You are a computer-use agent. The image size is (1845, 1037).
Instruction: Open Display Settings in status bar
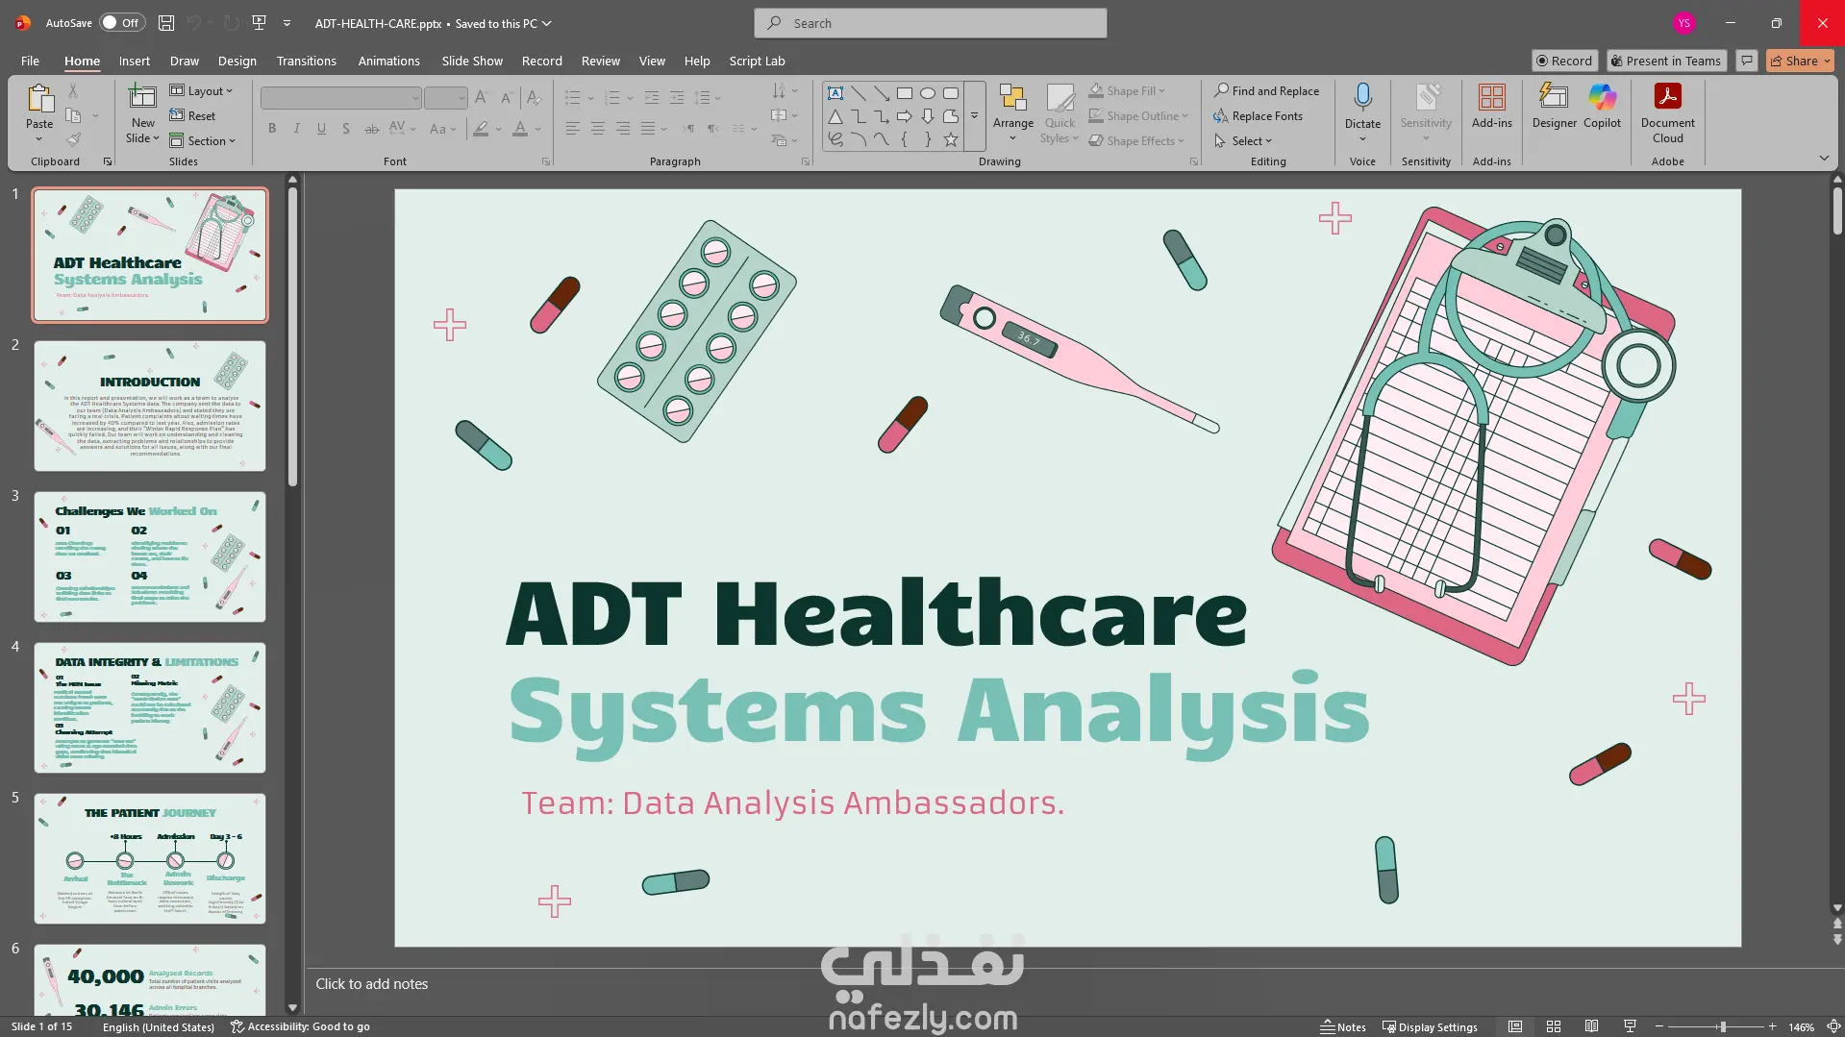(1430, 1026)
